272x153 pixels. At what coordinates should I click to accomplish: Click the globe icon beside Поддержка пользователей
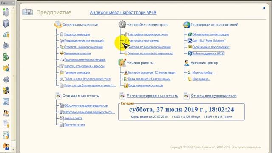pyautogui.click(x=187, y=25)
